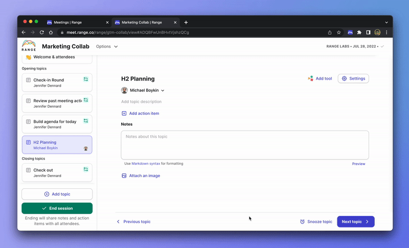Select the H2 Planning topic in sidebar
This screenshot has height=248, width=409.
click(57, 145)
